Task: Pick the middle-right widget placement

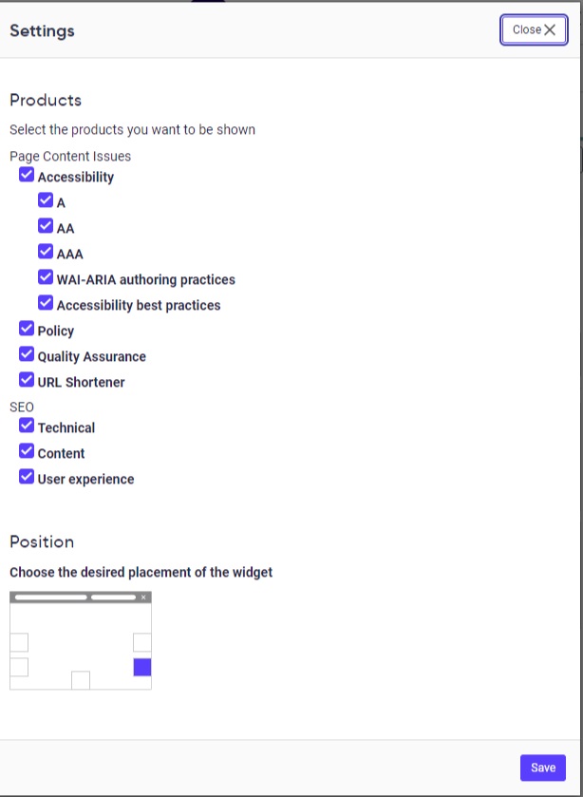Action: click(141, 642)
